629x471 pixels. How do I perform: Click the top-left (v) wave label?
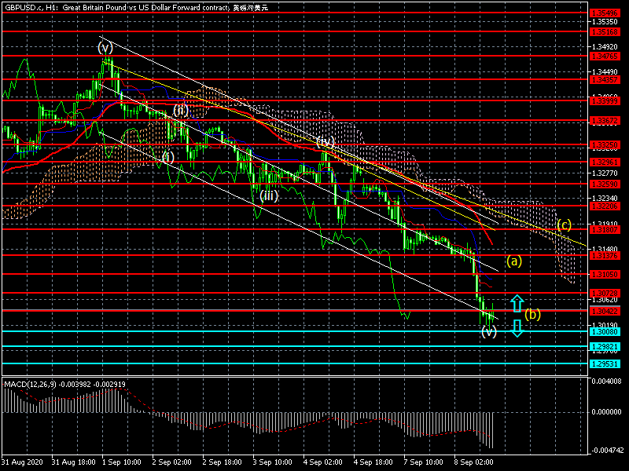point(105,47)
